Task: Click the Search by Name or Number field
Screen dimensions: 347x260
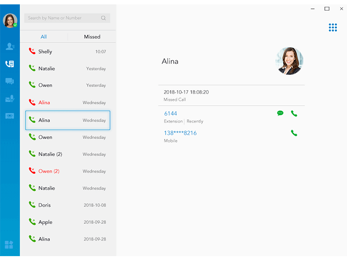Action: [67, 18]
